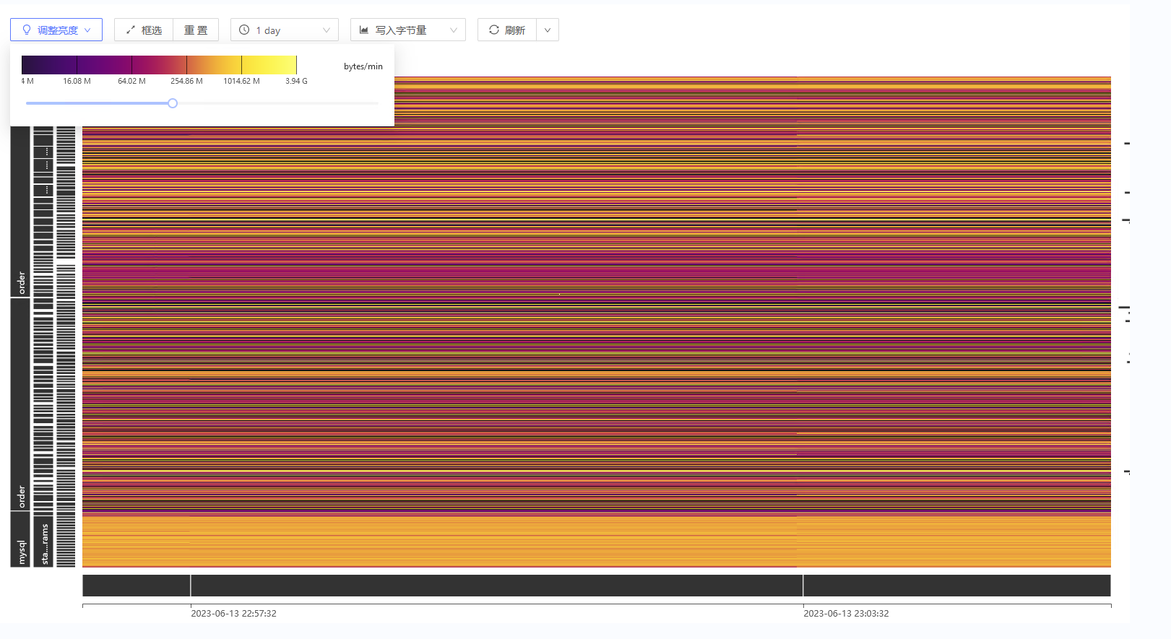This screenshot has height=639, width=1171.
Task: Select the sta...rams table label
Action: (x=43, y=542)
